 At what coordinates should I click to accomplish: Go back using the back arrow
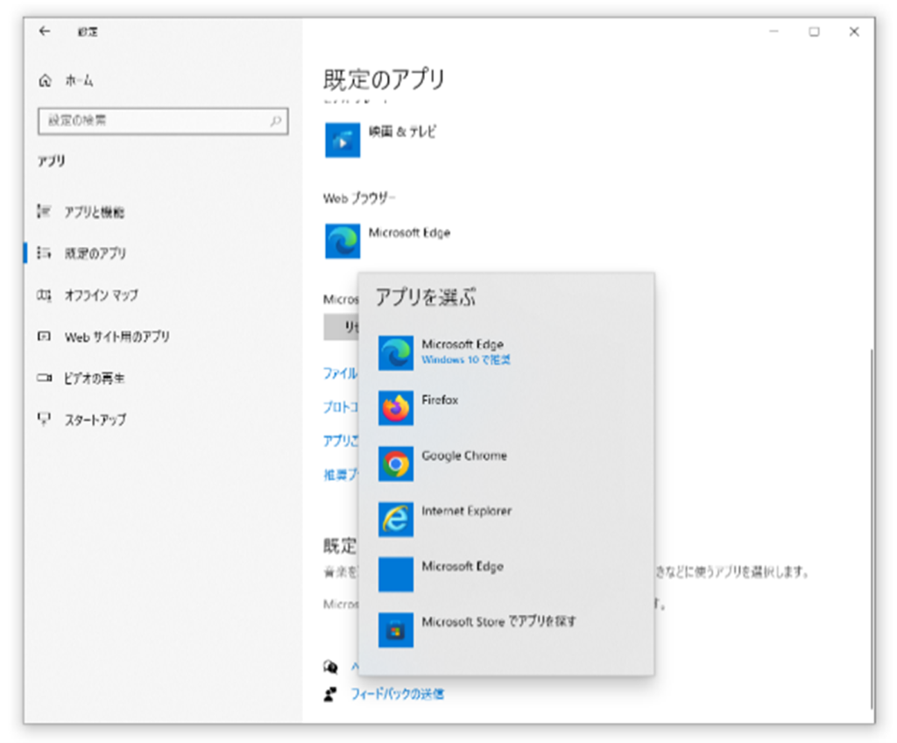pyautogui.click(x=45, y=32)
